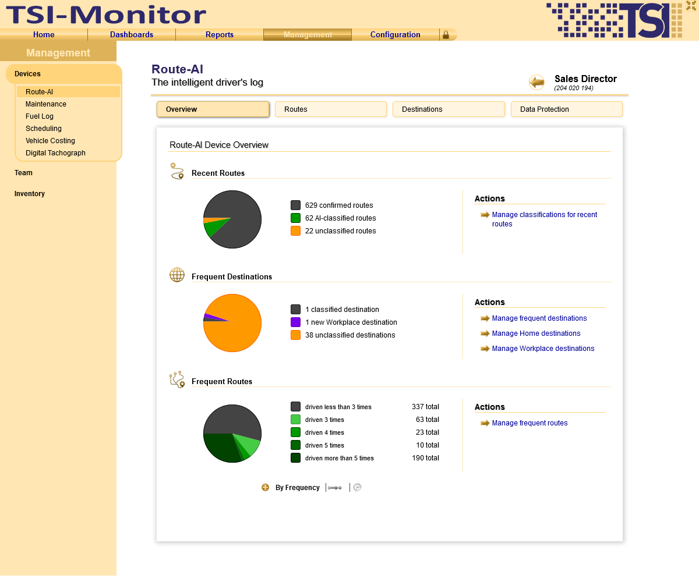This screenshot has height=582, width=699.
Task: Click the padlock icon in the navigation bar
Action: 446,35
